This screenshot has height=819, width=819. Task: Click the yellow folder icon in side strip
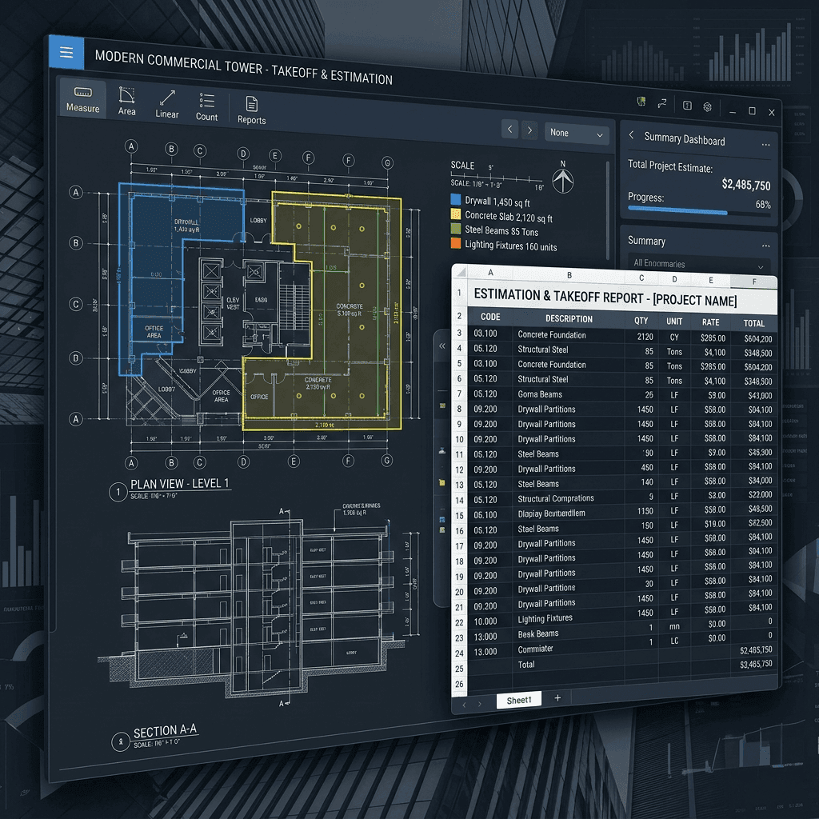[441, 483]
